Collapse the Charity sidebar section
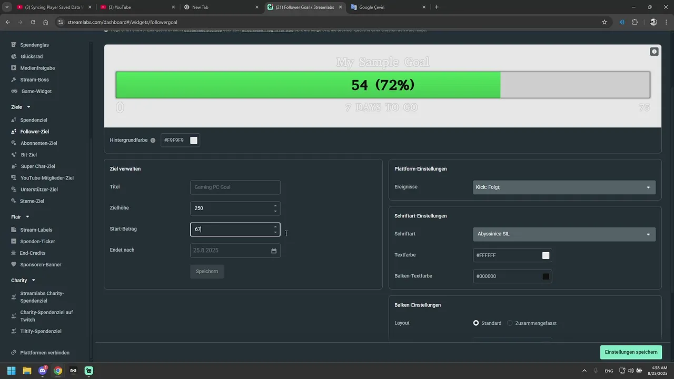 [34, 281]
